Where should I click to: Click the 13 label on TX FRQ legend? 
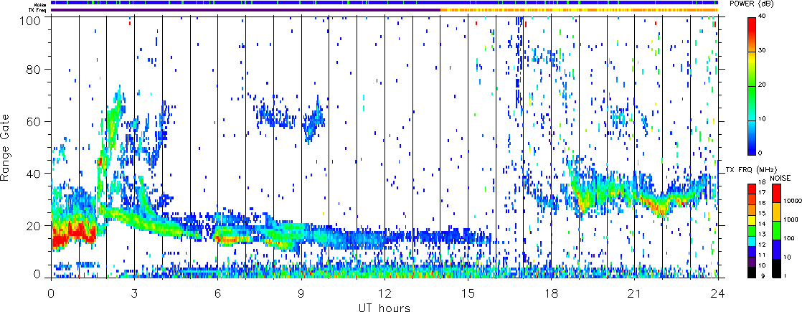[762, 235]
